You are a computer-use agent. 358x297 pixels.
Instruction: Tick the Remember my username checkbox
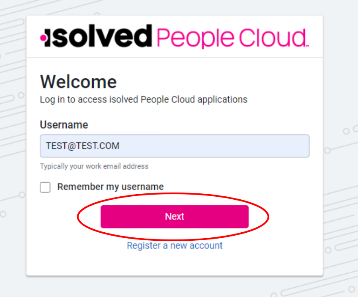pos(45,187)
